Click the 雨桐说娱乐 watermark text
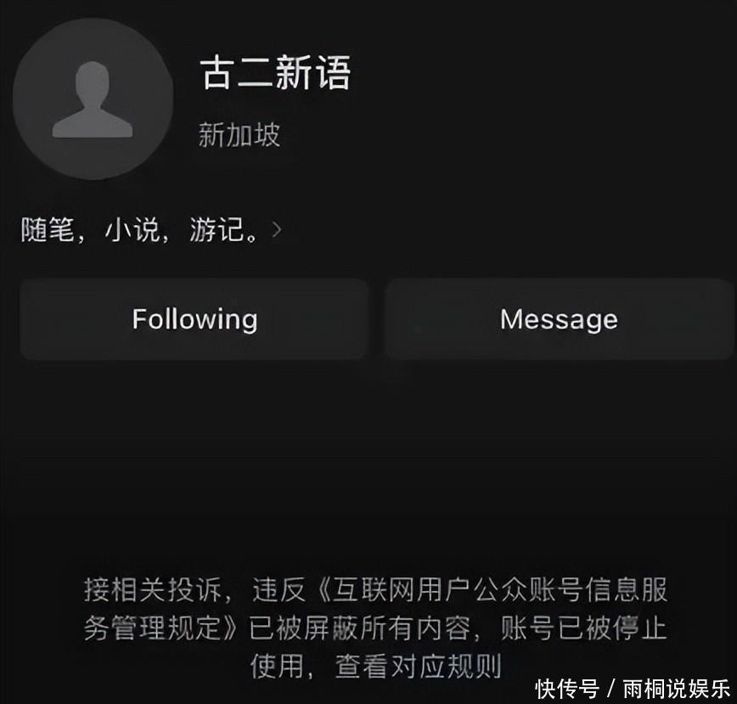This screenshot has height=704, width=737. pos(677,689)
